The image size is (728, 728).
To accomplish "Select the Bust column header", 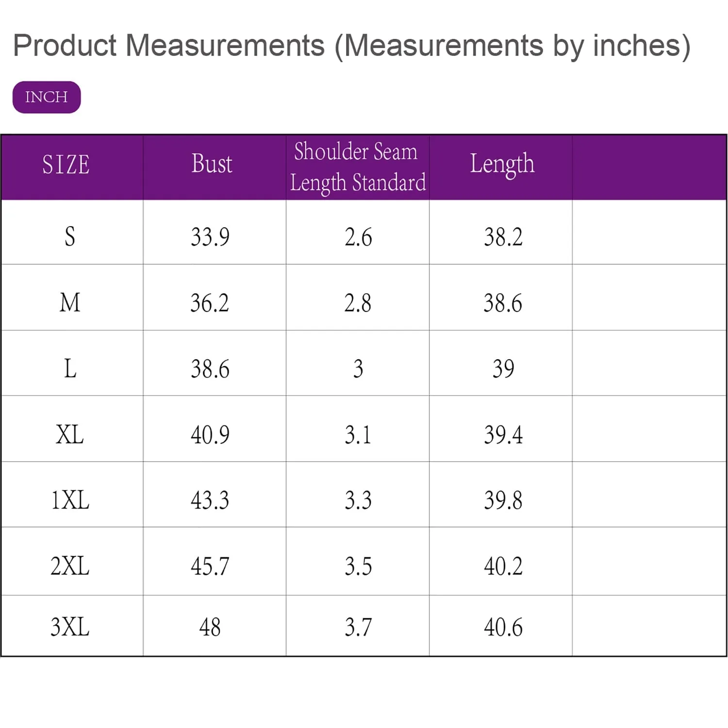I will coord(212,164).
